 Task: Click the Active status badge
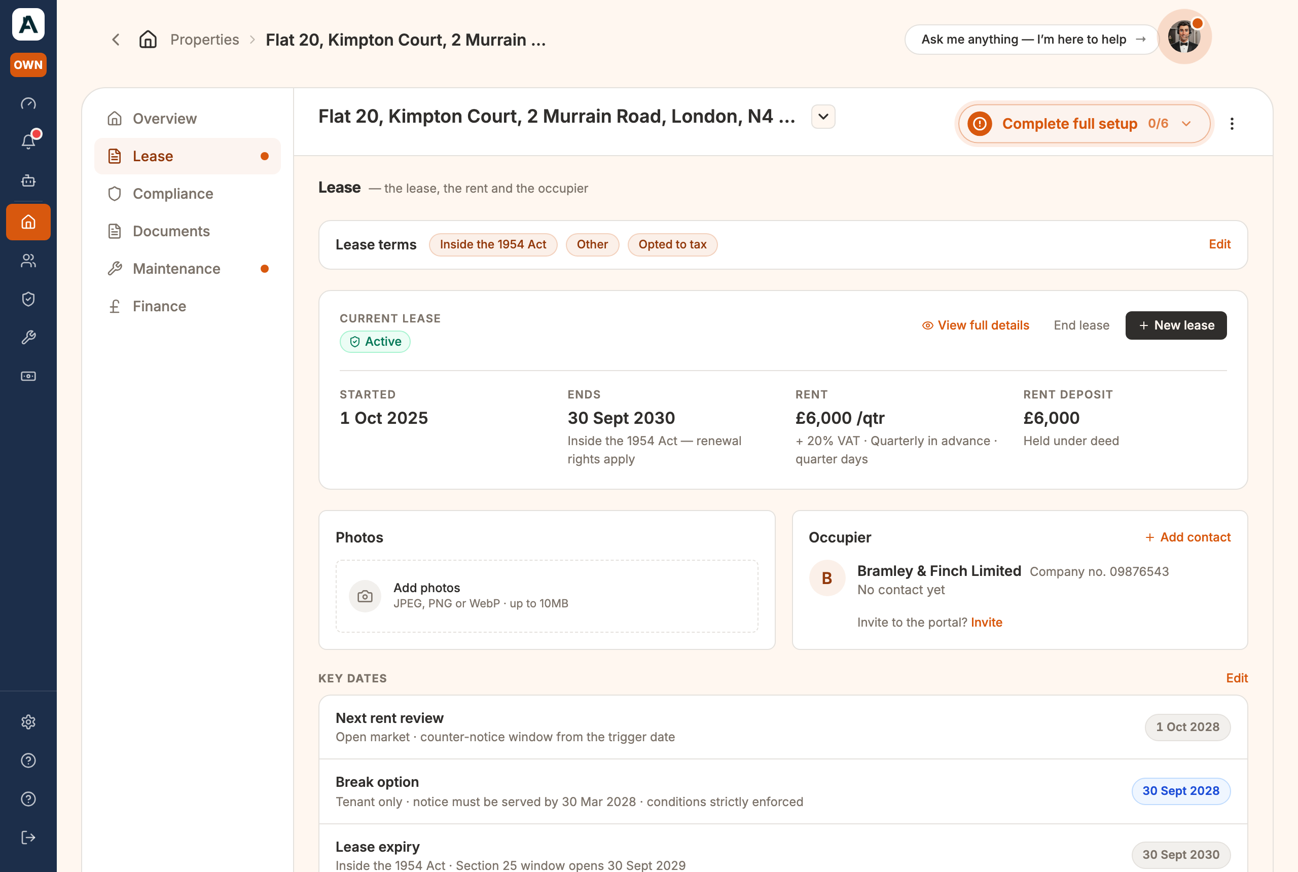click(x=375, y=342)
